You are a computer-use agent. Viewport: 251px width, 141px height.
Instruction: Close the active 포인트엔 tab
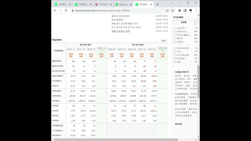click(x=151, y=5)
